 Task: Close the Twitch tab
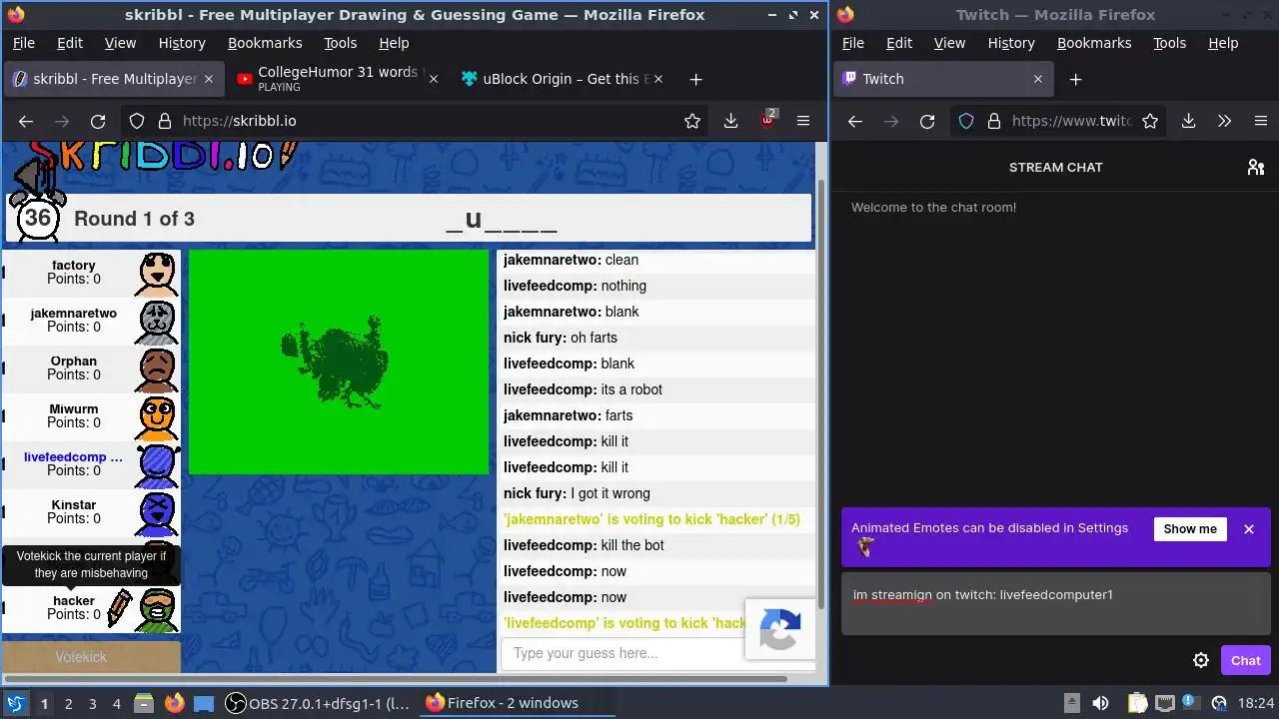(x=1037, y=79)
